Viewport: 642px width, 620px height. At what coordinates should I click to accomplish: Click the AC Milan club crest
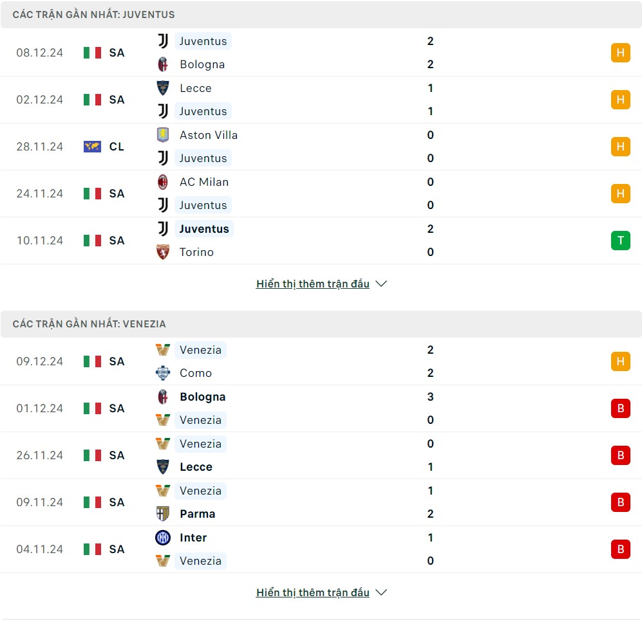point(163,182)
